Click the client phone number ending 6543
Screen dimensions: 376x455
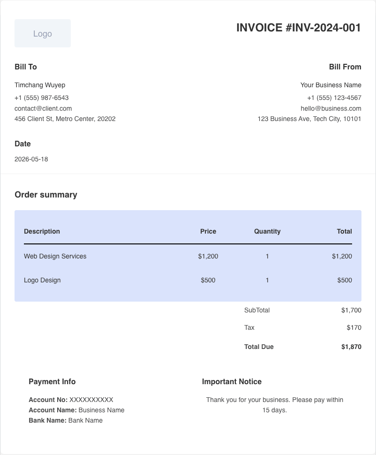[x=42, y=98]
